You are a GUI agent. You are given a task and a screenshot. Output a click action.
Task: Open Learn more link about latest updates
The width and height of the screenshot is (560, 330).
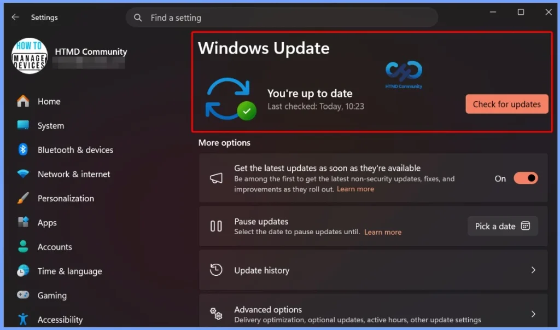(355, 189)
